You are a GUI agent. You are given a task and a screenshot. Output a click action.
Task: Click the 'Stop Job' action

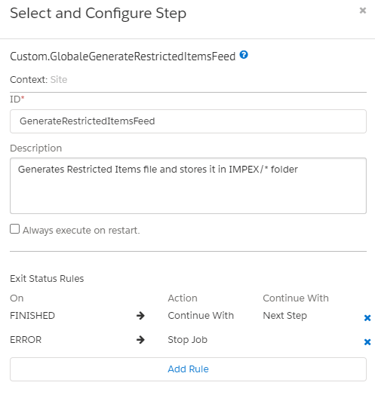click(x=187, y=340)
